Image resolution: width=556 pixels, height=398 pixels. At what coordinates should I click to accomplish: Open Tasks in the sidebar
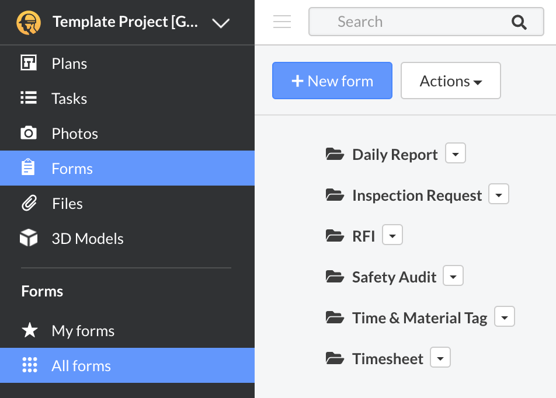pos(69,99)
